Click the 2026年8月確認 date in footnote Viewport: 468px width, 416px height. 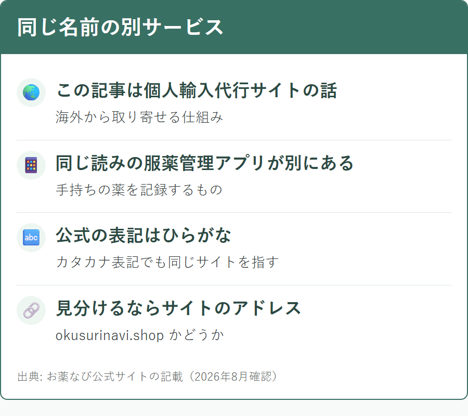click(231, 376)
